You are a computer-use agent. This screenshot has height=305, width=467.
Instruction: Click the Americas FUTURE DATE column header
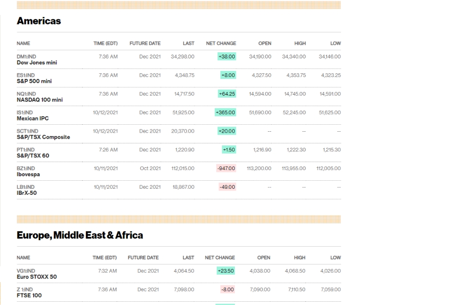point(145,43)
